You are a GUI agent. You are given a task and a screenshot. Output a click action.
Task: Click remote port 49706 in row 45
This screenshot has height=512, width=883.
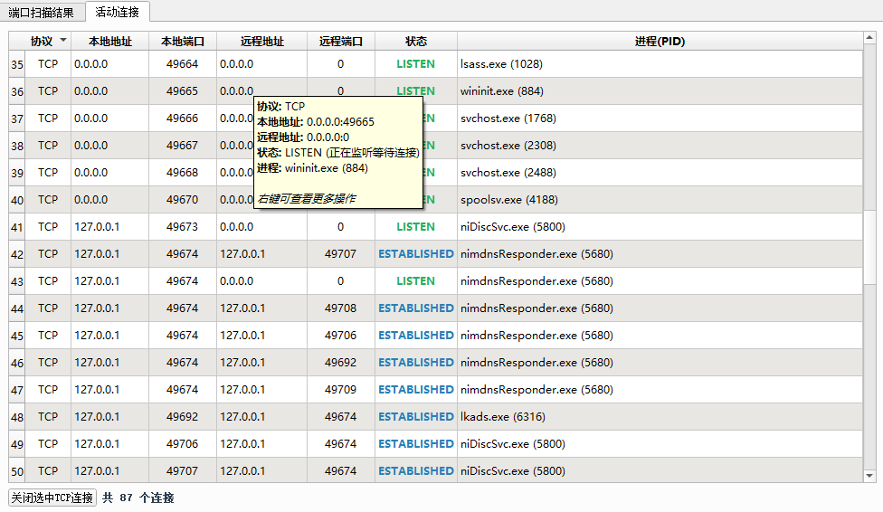coord(341,335)
